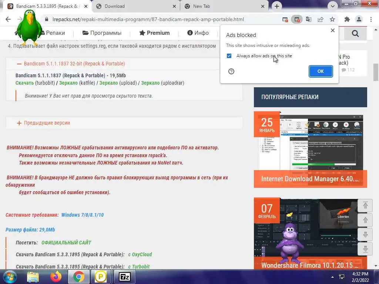Open the Premium menu item
379x284 pixels.
[154, 33]
